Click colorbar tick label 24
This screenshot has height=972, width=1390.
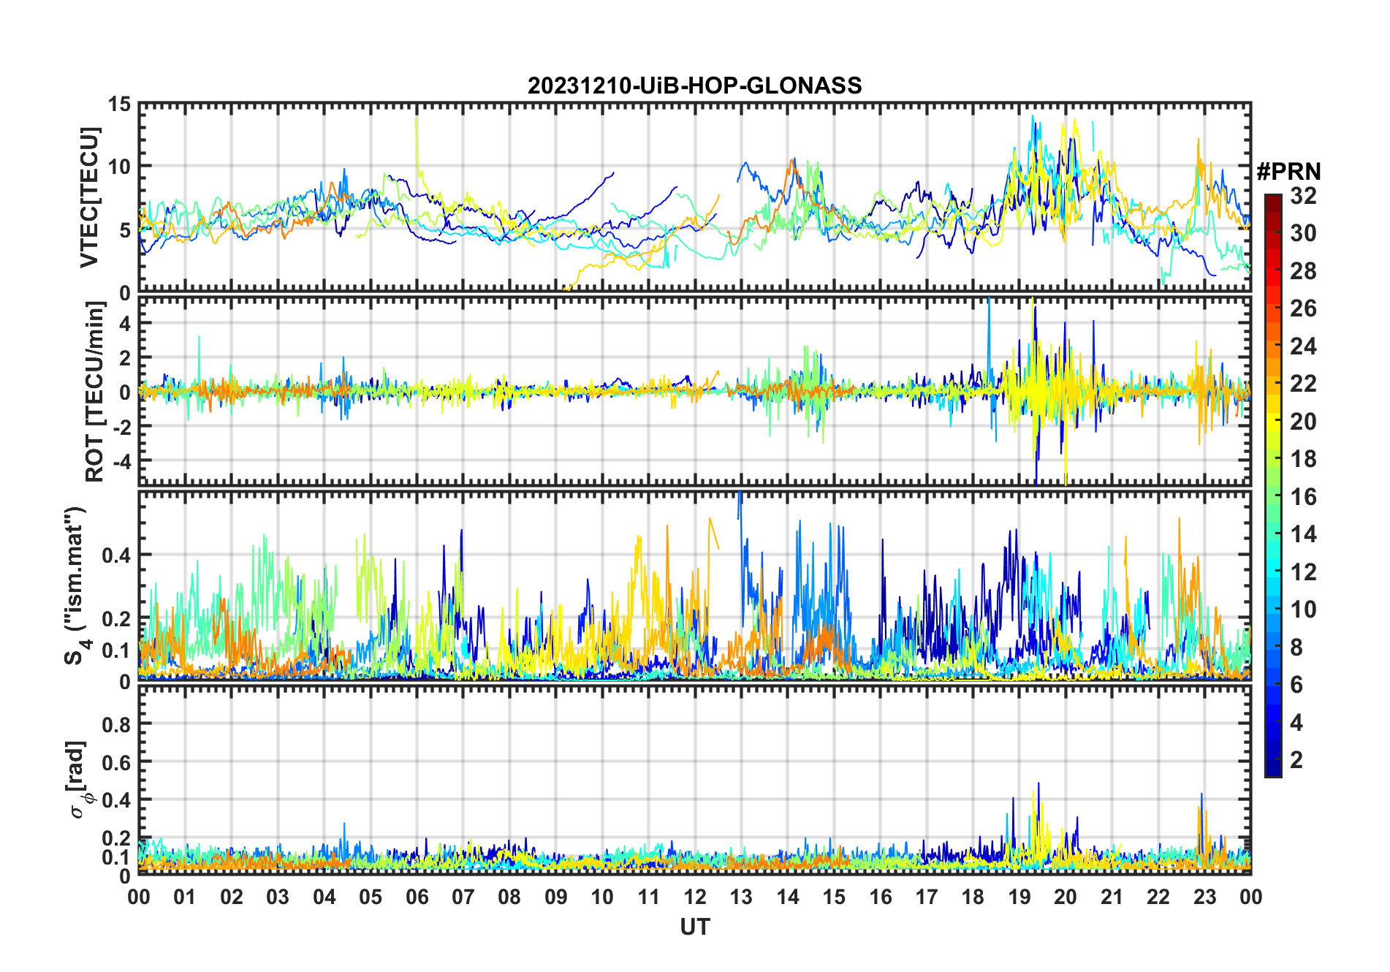tap(1303, 346)
